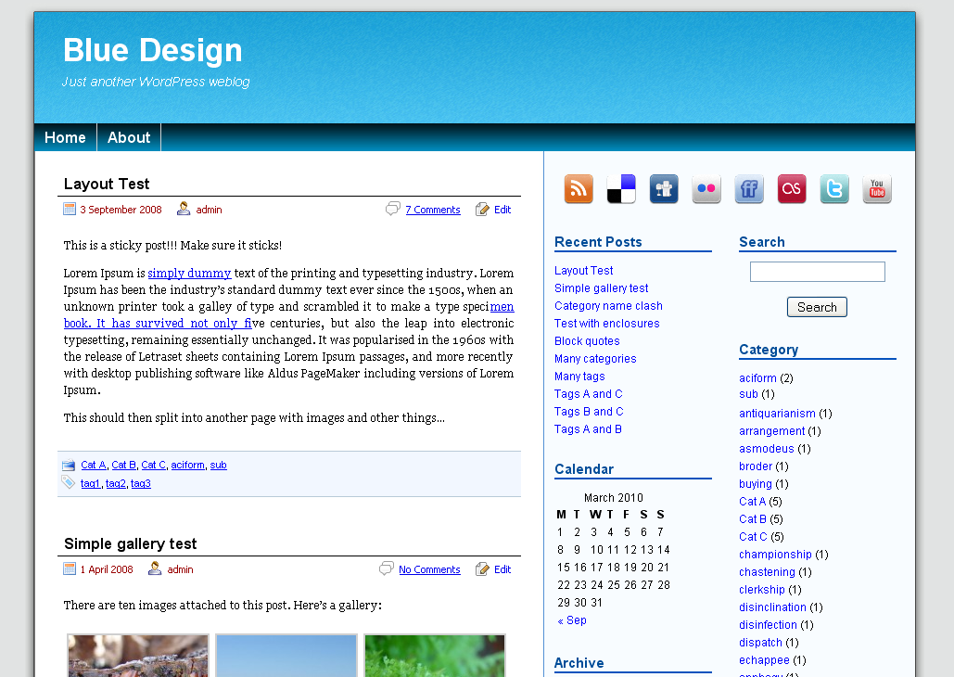Click the Last.fm icon

792,189
